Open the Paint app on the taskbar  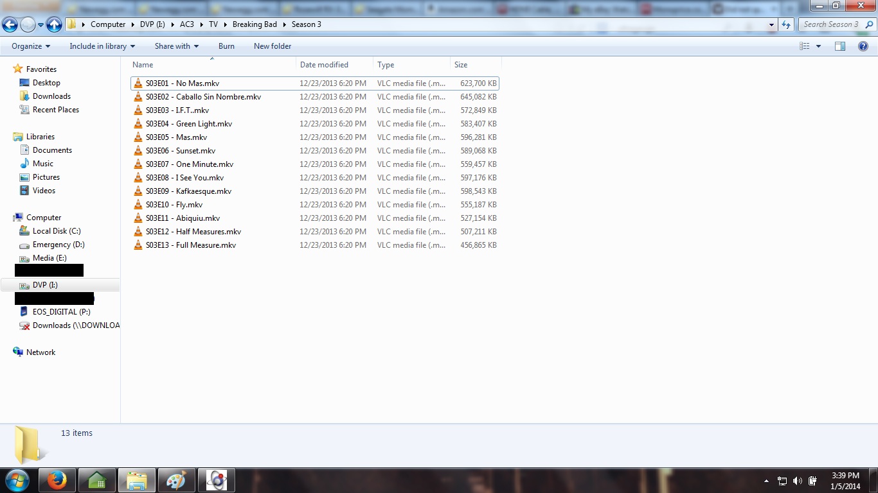pyautogui.click(x=176, y=480)
